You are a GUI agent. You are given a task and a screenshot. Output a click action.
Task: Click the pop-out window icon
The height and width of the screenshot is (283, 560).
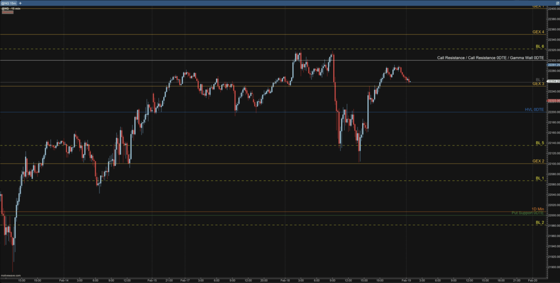[557, 3]
